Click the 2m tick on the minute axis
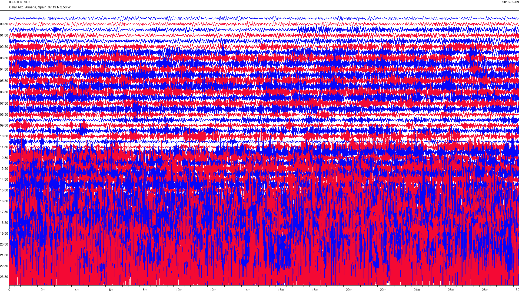519x292 pixels. 43,290
